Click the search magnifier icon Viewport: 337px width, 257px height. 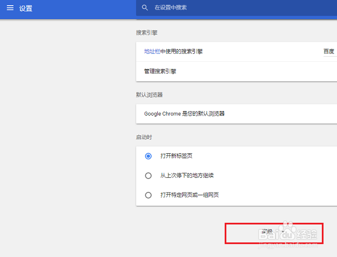point(145,8)
